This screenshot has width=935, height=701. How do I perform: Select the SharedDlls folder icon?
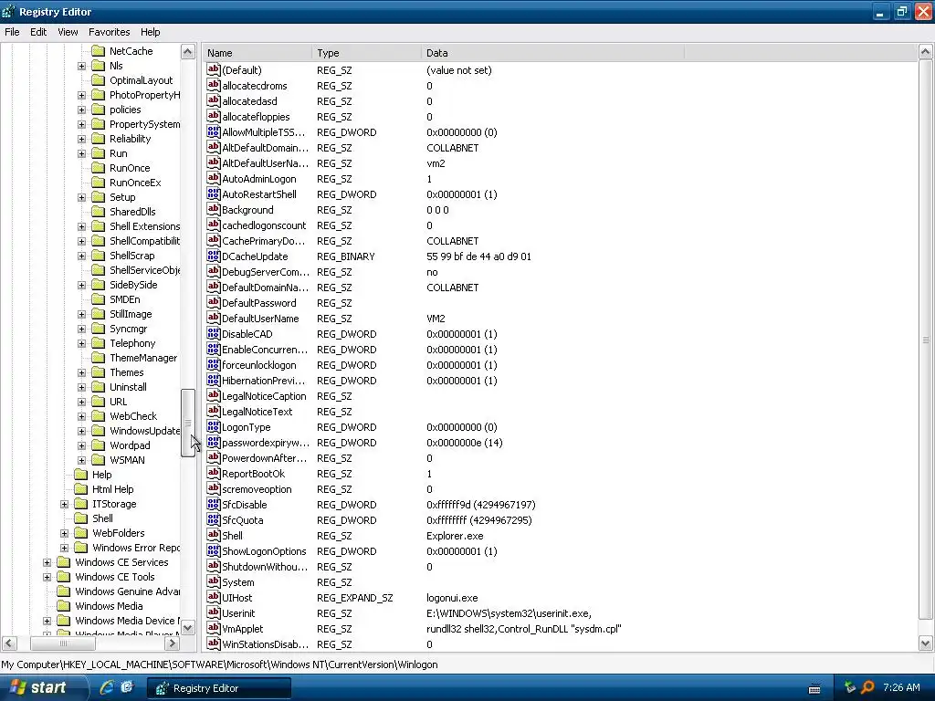99,212
